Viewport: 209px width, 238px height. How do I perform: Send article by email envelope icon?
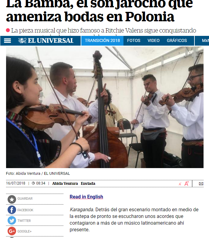pyautogui.click(x=201, y=184)
